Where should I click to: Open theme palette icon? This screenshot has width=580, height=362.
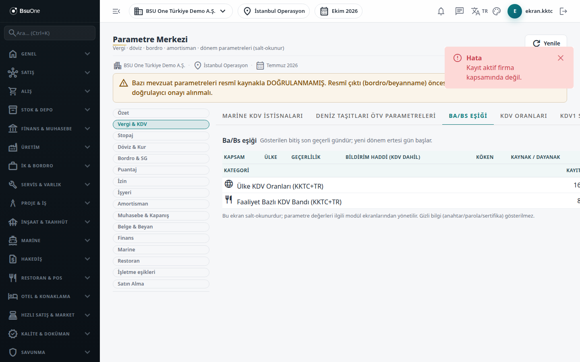497,11
